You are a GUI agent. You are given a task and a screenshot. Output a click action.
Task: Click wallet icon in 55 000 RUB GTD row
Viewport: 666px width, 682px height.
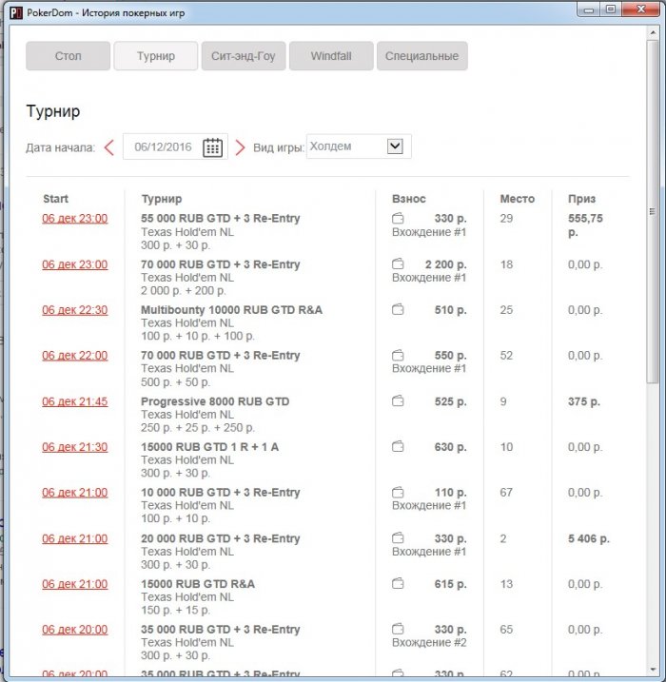[398, 219]
